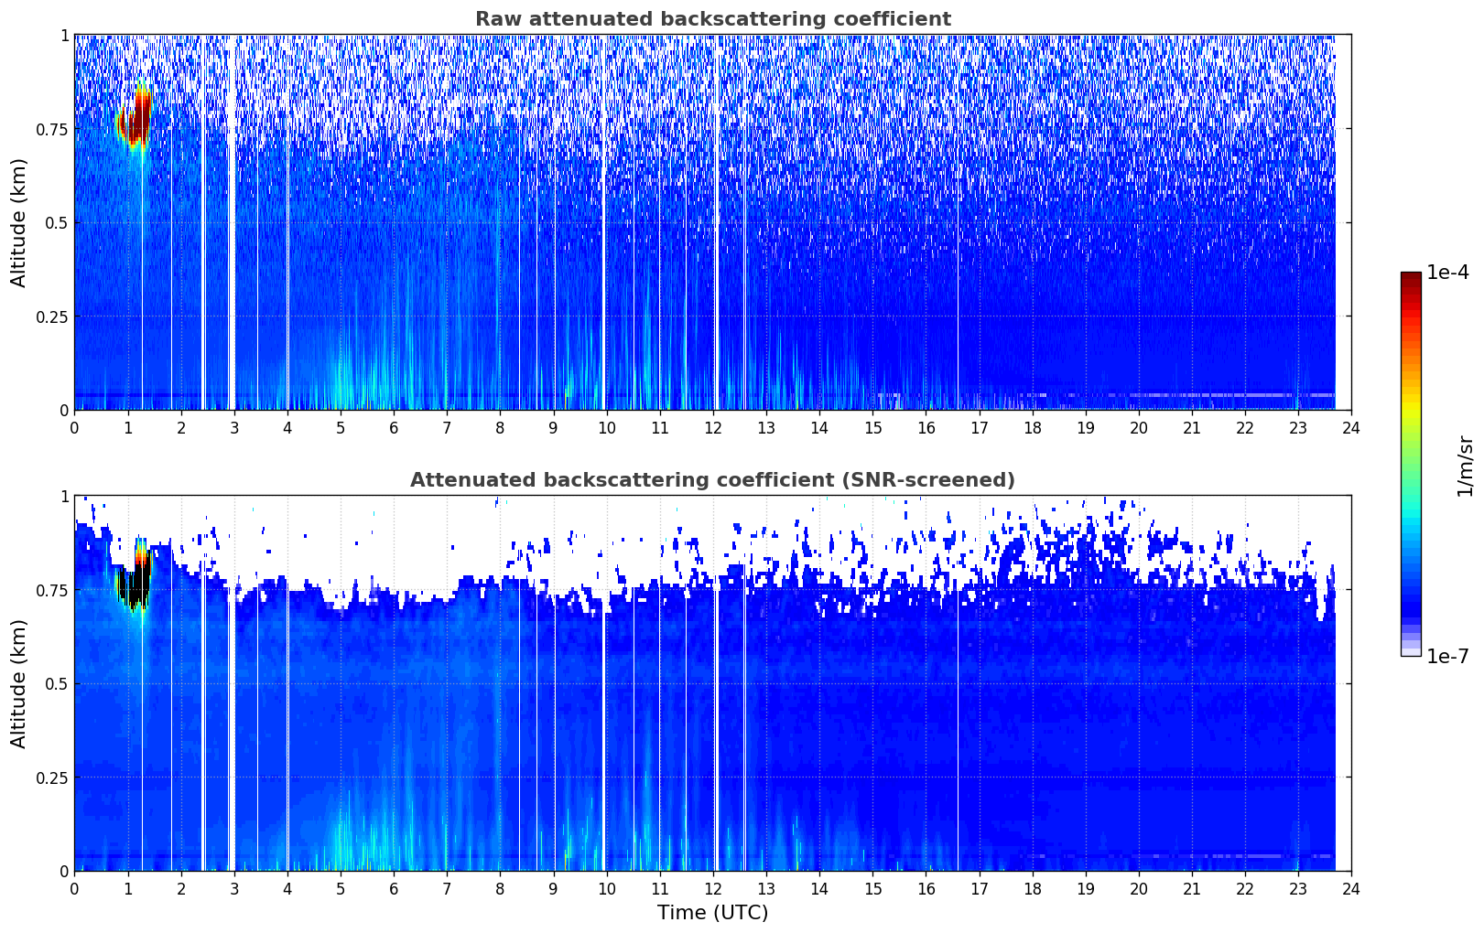
Task: Click the "1e-7" colorbar minimum label
Action: (x=1447, y=657)
